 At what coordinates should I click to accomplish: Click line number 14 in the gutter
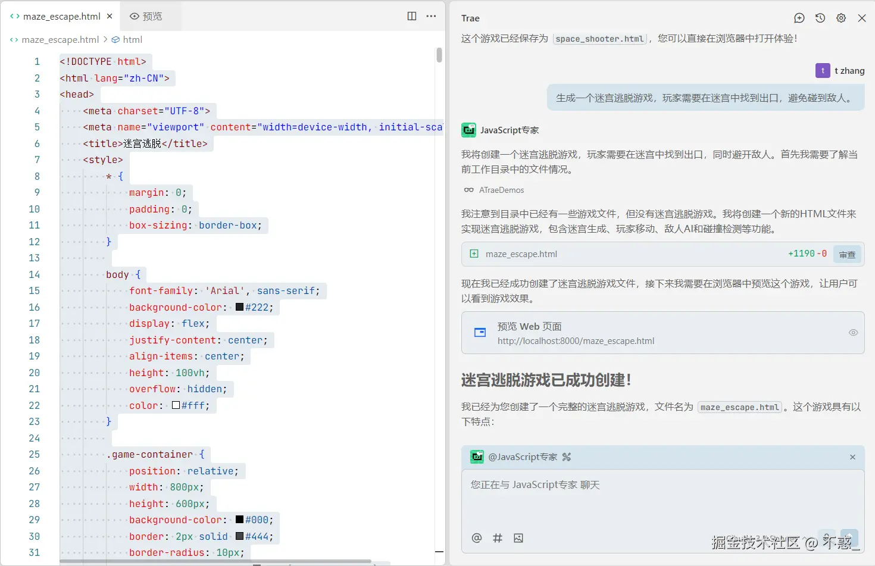(x=35, y=274)
